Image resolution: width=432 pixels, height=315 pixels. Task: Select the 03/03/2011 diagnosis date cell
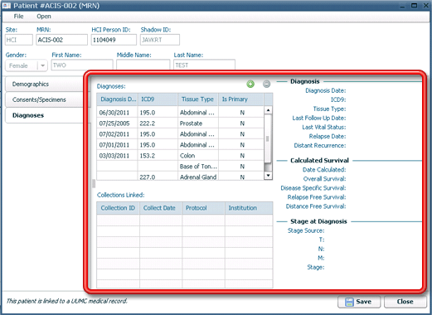pos(117,156)
